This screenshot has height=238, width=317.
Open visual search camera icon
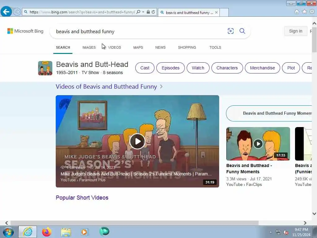(x=230, y=31)
